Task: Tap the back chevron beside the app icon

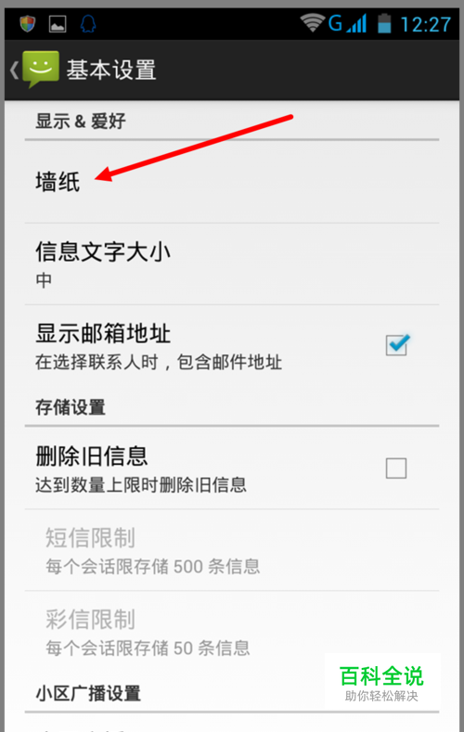Action: tap(15, 70)
